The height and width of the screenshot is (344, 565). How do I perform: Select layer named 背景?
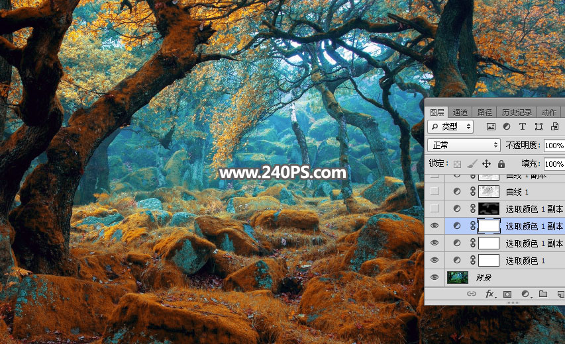pyautogui.click(x=484, y=278)
